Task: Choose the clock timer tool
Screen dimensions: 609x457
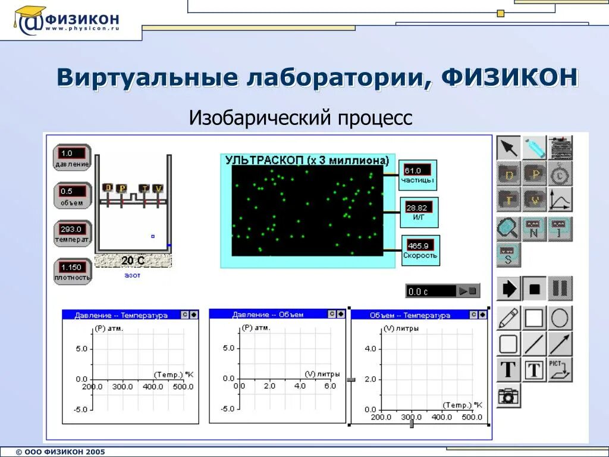Action: pos(560,174)
